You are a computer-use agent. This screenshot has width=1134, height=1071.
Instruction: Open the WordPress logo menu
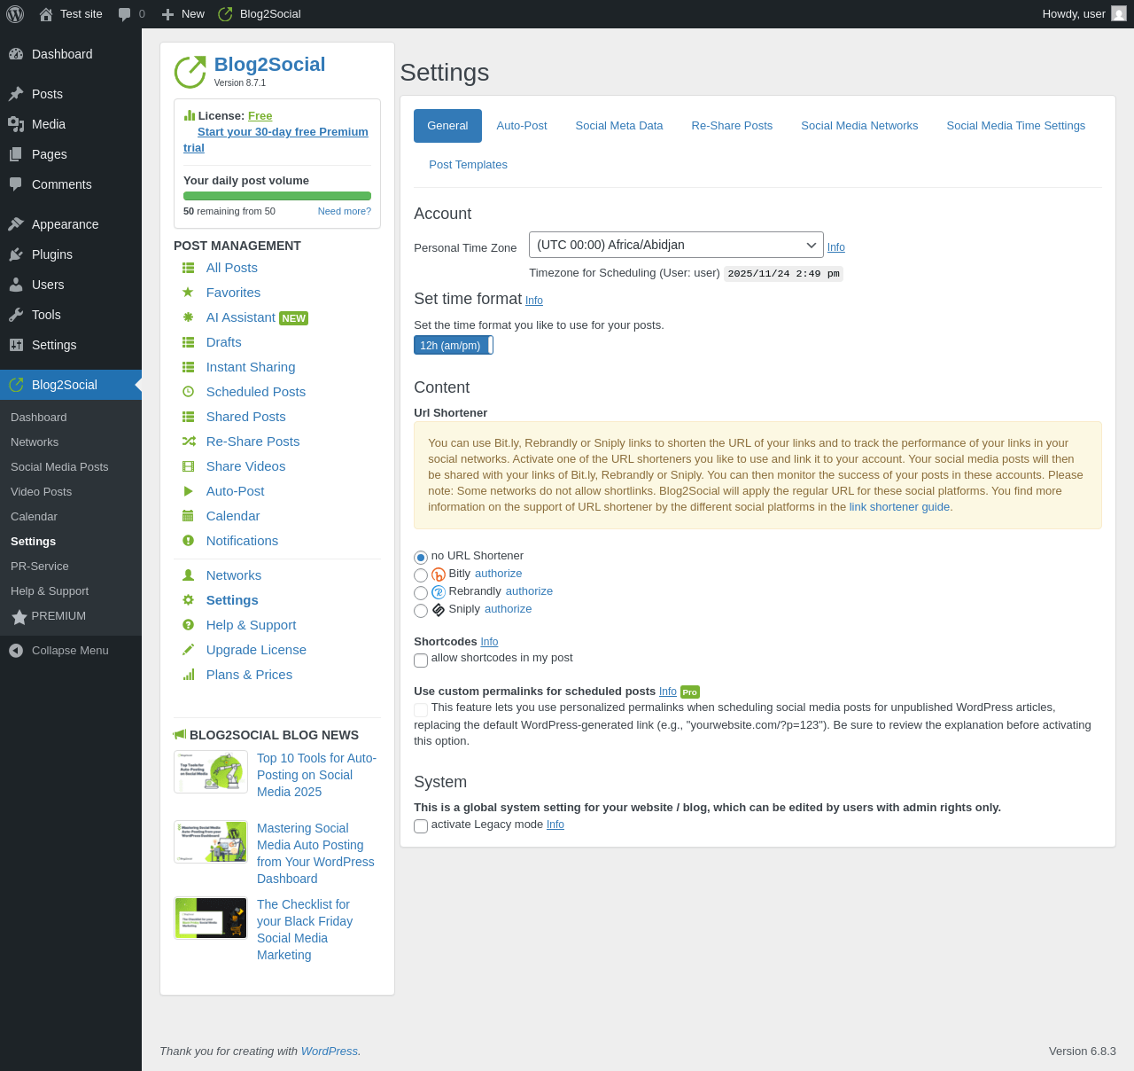click(15, 14)
